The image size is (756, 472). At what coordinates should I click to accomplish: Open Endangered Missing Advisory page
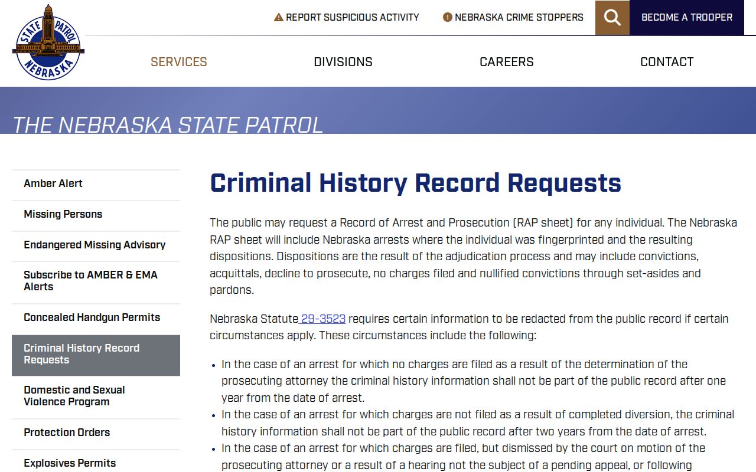[x=96, y=245]
